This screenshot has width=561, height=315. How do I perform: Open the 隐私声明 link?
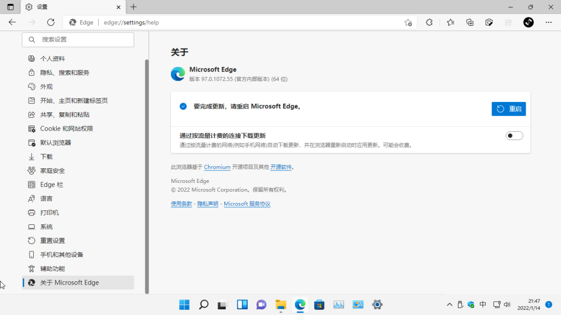(208, 204)
